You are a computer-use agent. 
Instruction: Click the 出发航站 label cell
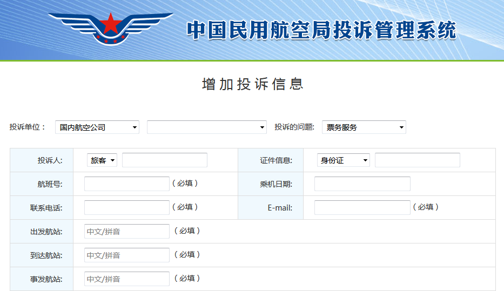pos(42,232)
